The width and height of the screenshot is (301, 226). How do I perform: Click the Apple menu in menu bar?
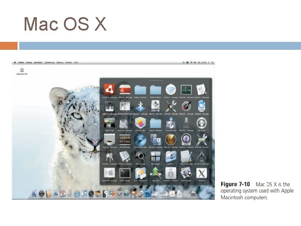15,62
